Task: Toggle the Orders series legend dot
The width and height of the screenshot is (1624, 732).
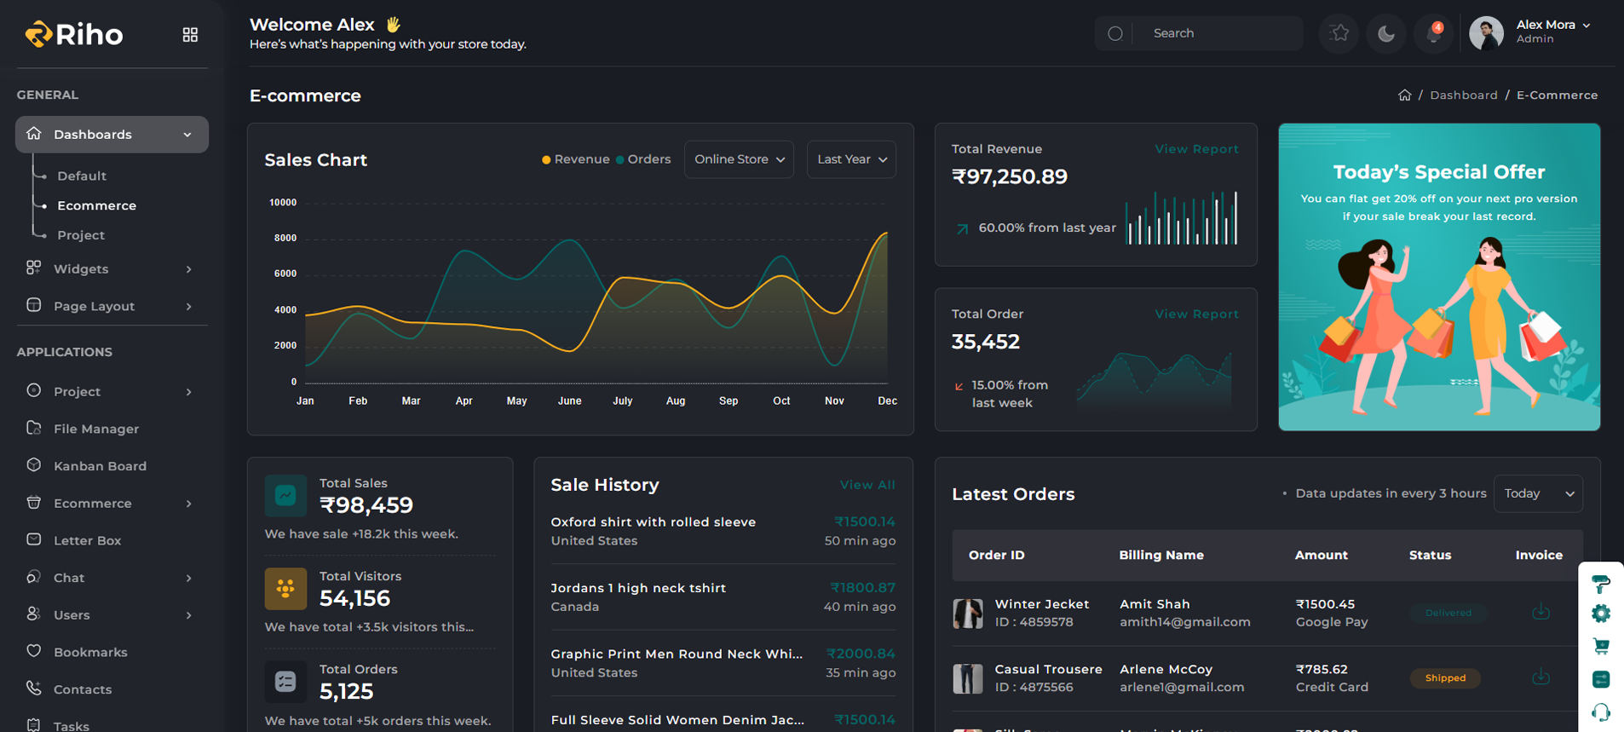Action: tap(620, 160)
